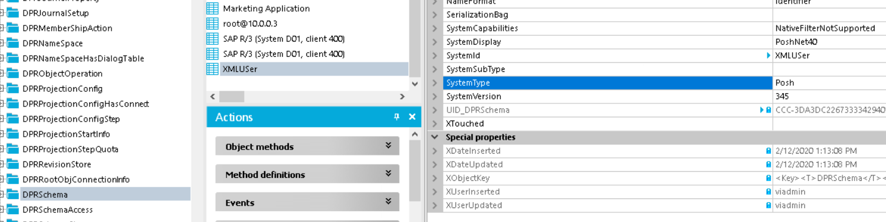Click the table icon beside XMLUSer
This screenshot has width=886, height=222.
coord(213,69)
